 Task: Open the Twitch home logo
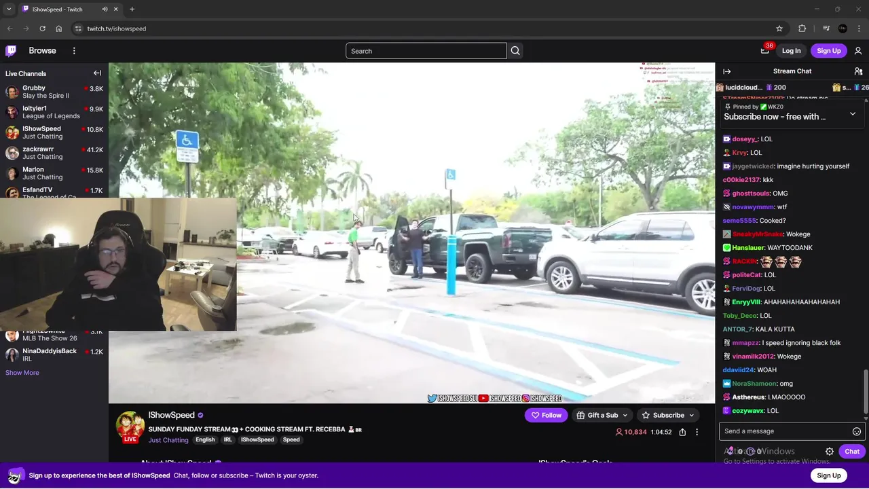pos(11,50)
